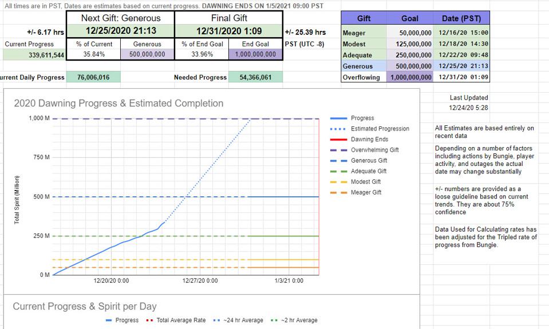Select the 33.96% of End Goal cell
This screenshot has width=549, height=329.
coord(202,54)
